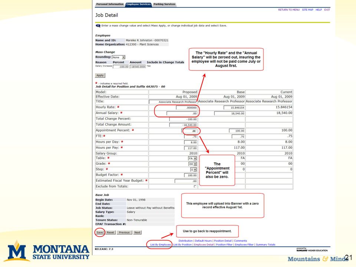The image size is (356, 267).
Task: Click the RETURN TO MENU link
Action: 289,10
